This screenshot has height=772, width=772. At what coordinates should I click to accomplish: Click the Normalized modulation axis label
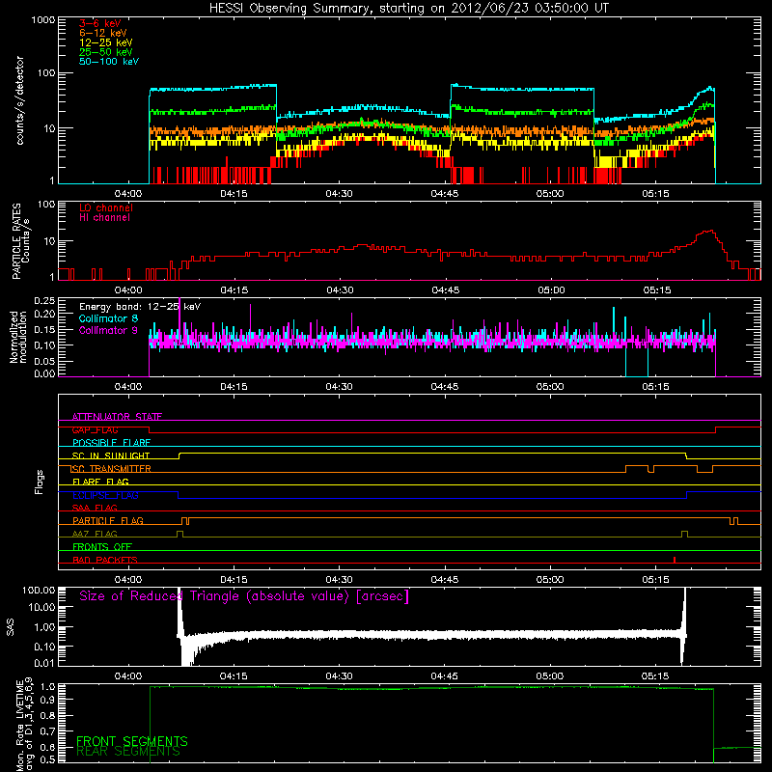click(17, 337)
